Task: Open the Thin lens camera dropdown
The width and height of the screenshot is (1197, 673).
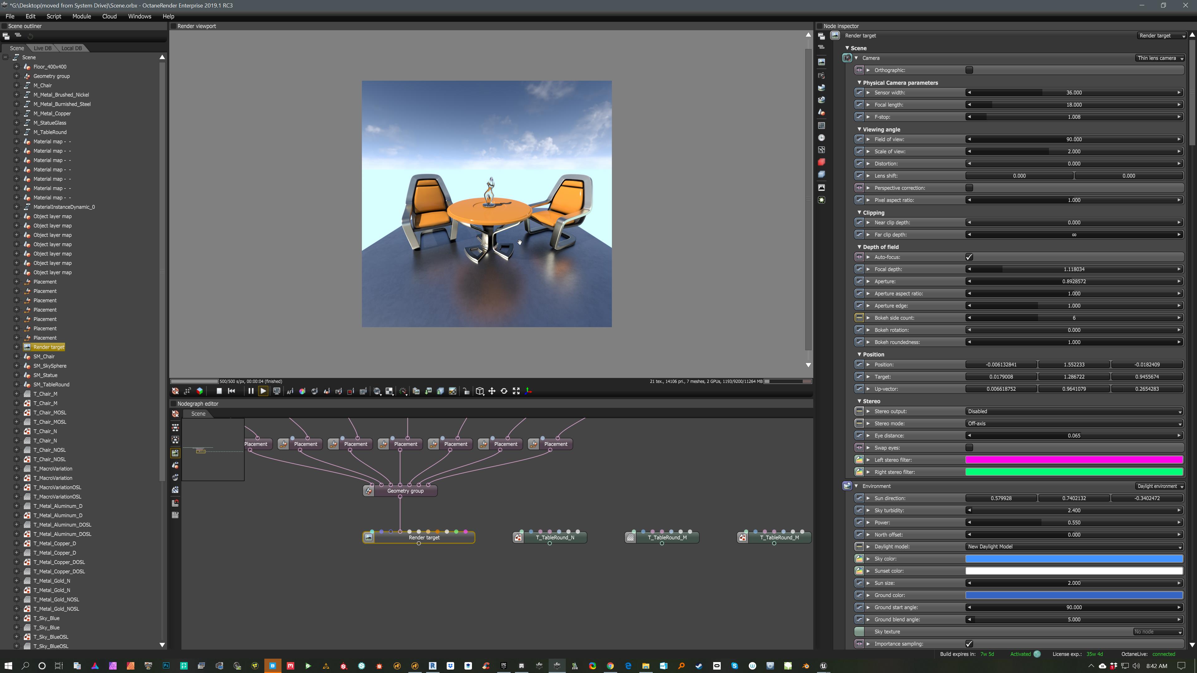Action: pos(1160,58)
